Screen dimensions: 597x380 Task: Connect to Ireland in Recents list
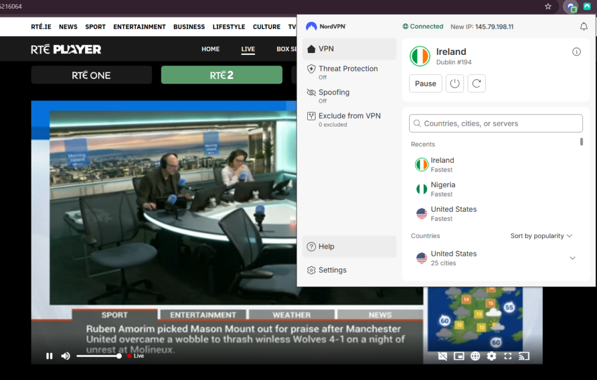click(493, 165)
